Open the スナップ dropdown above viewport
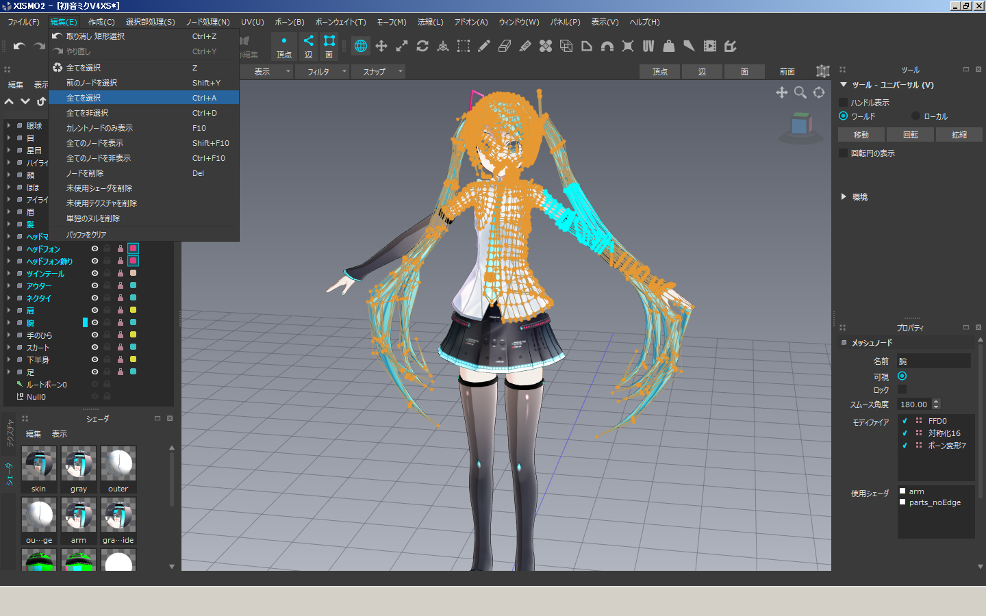Viewport: 986px width, 616px height. click(x=379, y=71)
